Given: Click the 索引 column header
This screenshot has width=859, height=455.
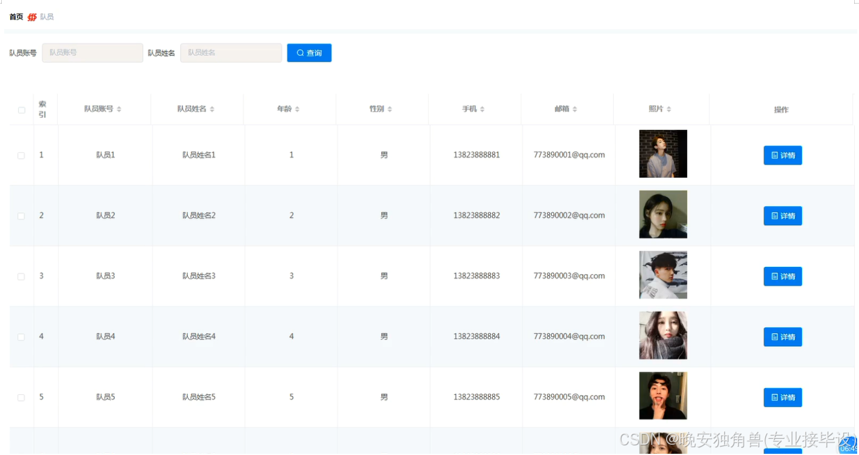Looking at the screenshot, I should click(x=42, y=109).
